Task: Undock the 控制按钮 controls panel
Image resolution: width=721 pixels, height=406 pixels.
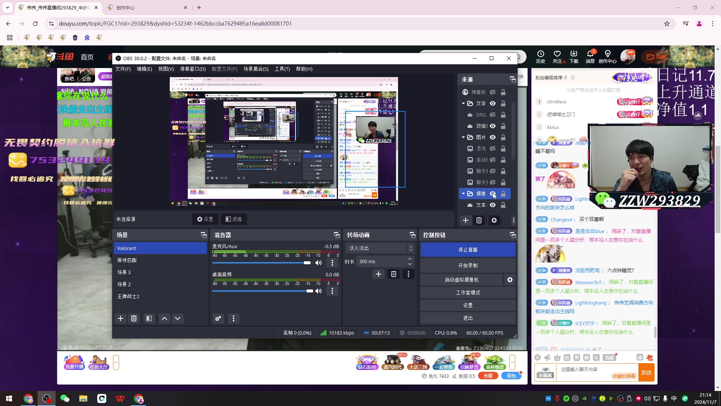Action: click(513, 235)
